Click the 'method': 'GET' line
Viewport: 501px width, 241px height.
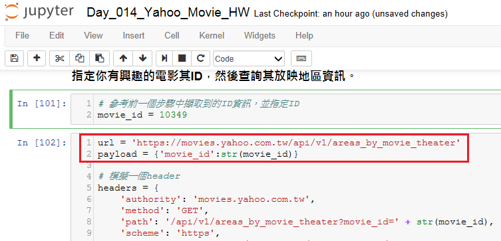pos(164,210)
